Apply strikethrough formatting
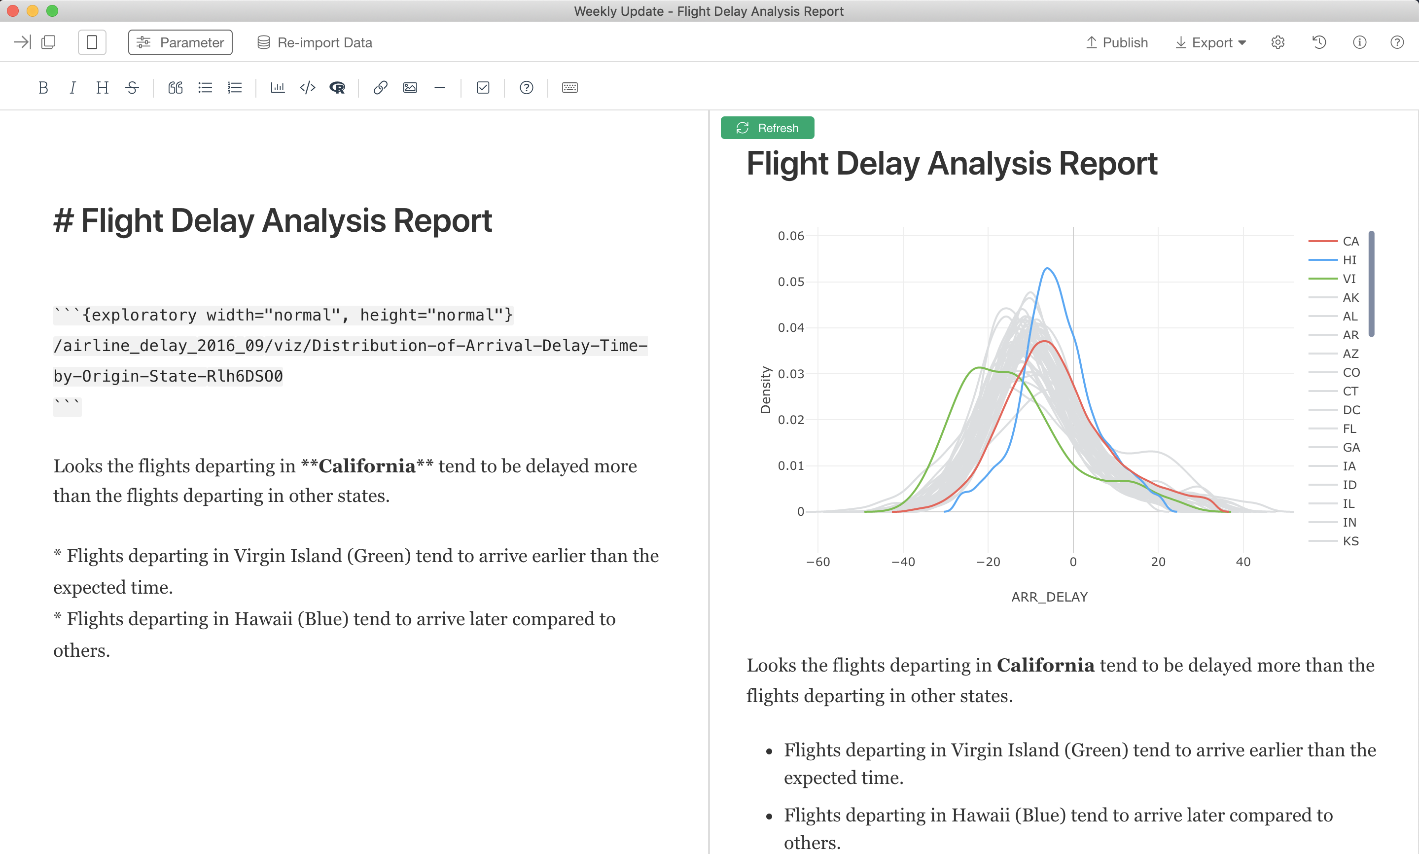The height and width of the screenshot is (854, 1419). (x=132, y=87)
